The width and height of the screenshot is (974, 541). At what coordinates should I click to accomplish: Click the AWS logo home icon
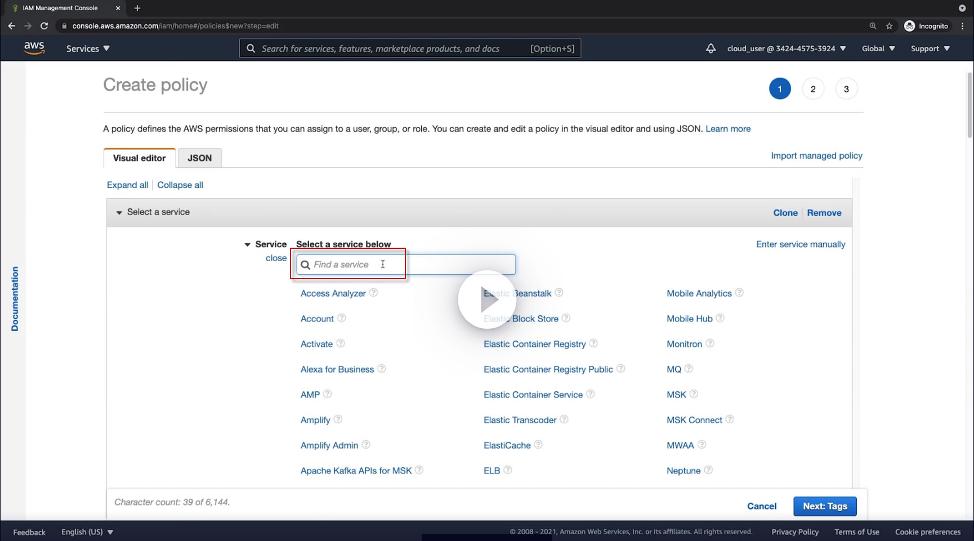click(34, 48)
